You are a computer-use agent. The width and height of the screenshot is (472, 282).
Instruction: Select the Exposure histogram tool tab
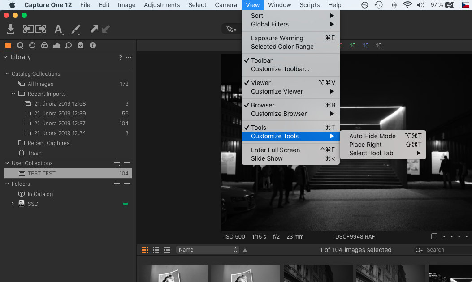pos(56,45)
